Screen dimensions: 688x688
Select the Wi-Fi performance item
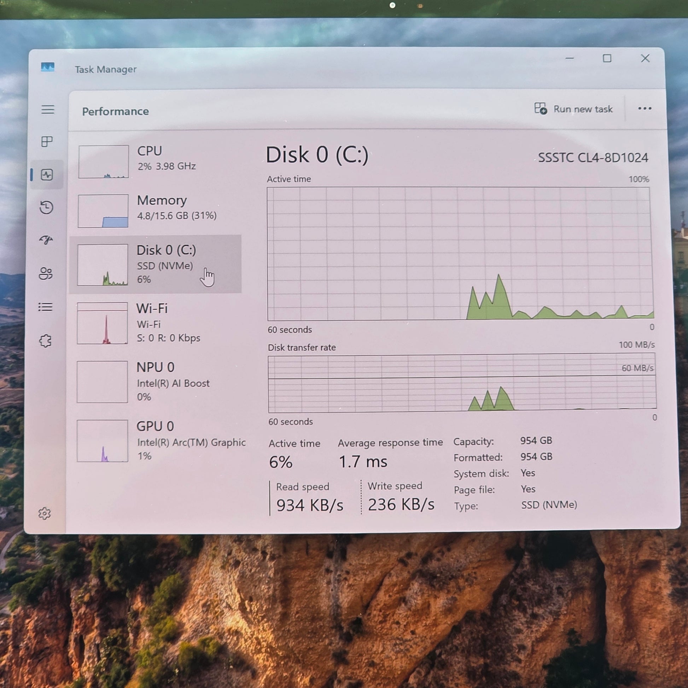tap(156, 323)
